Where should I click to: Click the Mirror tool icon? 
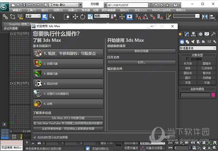click(205, 17)
